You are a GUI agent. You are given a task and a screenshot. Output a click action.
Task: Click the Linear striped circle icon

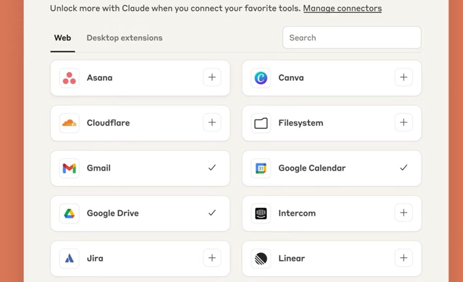[261, 259]
